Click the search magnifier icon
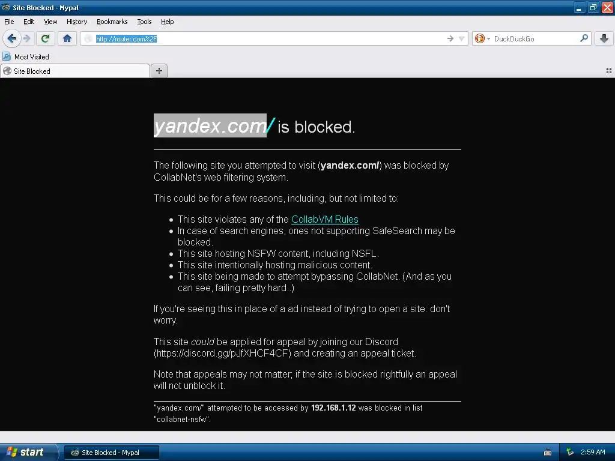The image size is (615, 461). pyautogui.click(x=584, y=38)
